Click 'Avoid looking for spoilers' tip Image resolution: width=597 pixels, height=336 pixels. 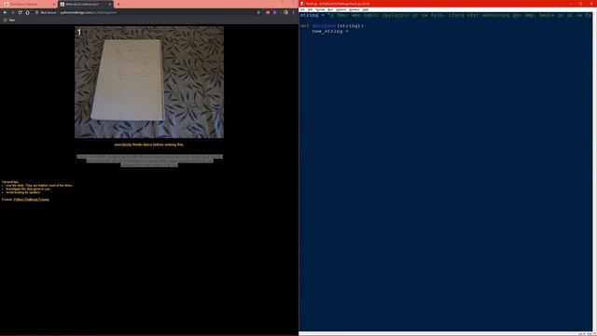click(x=22, y=192)
